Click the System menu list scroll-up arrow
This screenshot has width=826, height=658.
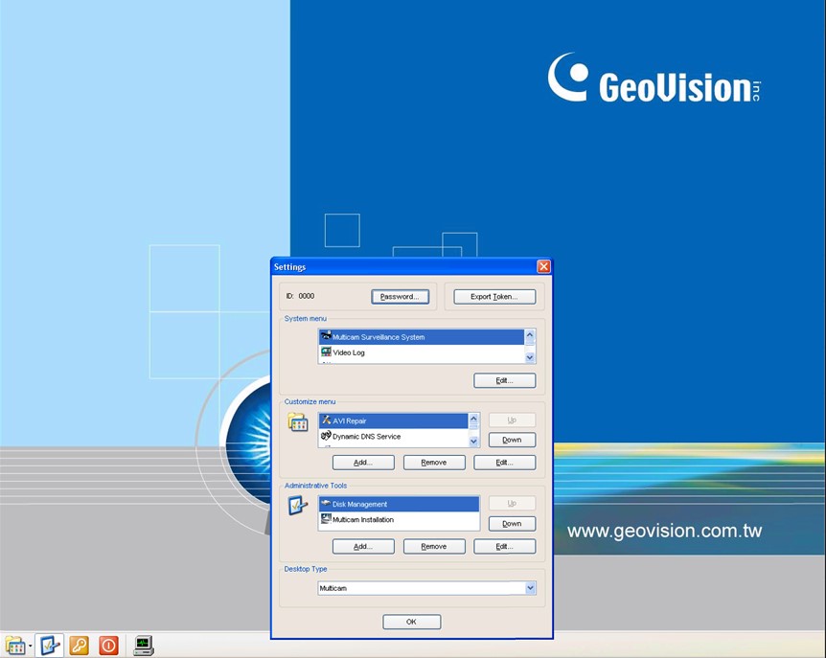(530, 335)
